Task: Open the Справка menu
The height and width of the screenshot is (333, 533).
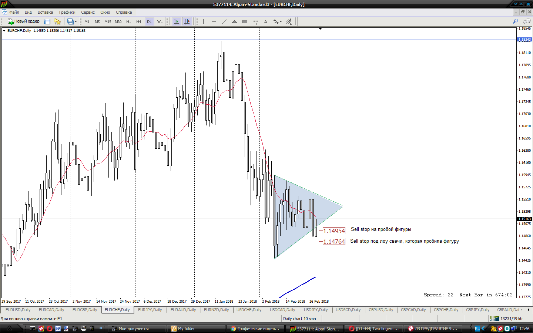Action: tap(124, 12)
